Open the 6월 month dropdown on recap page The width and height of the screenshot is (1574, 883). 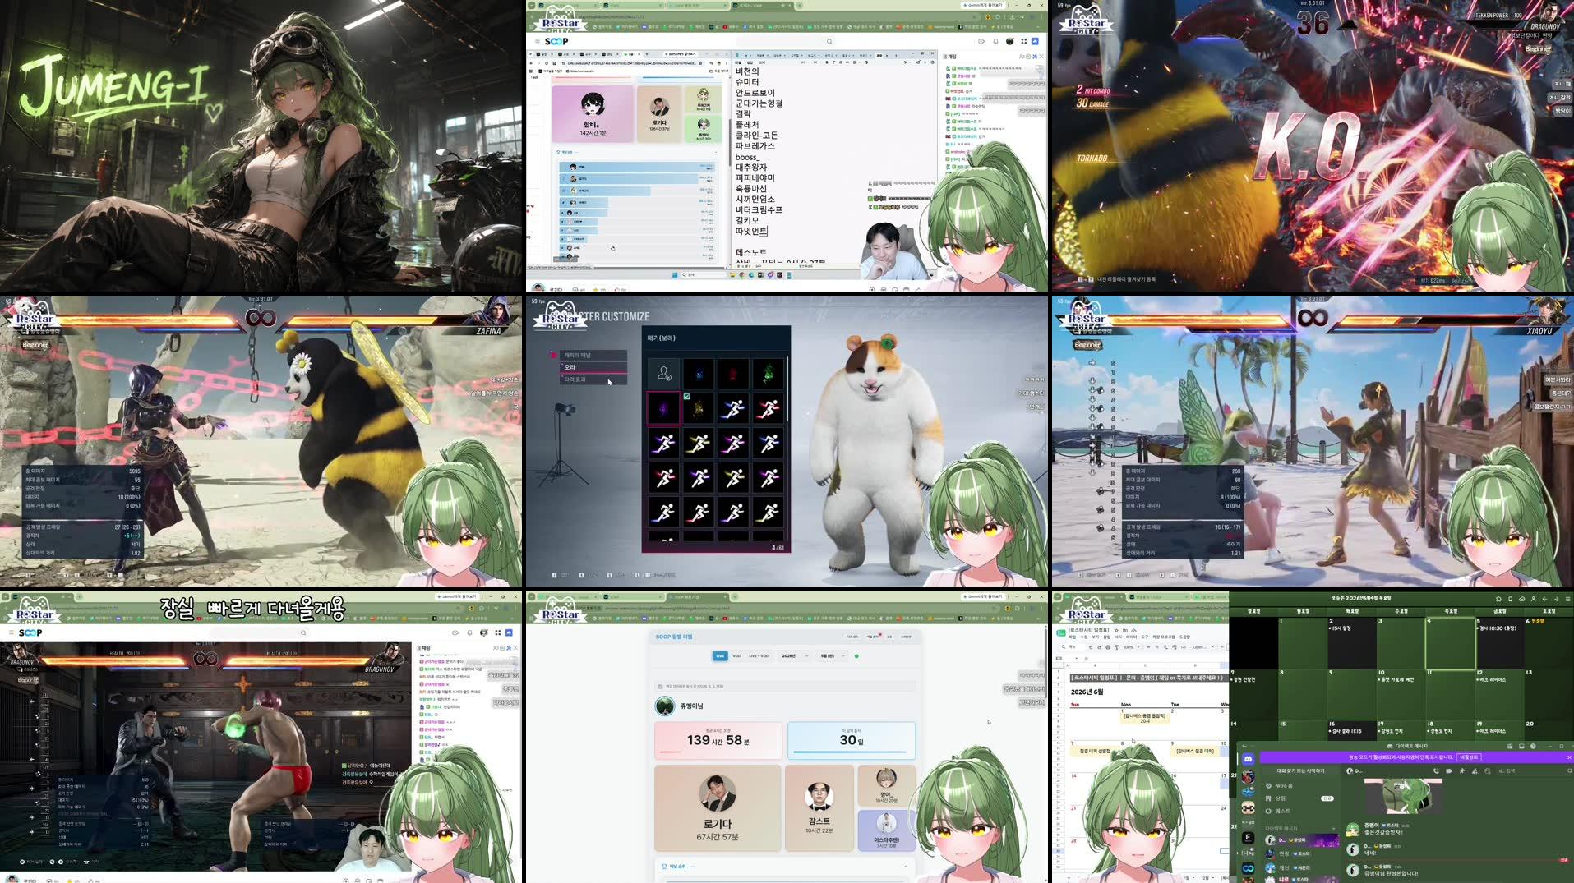tap(832, 655)
